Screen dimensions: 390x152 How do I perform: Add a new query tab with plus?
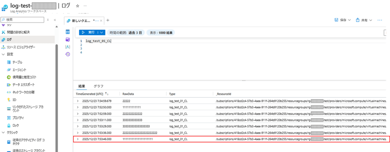(x=108, y=20)
